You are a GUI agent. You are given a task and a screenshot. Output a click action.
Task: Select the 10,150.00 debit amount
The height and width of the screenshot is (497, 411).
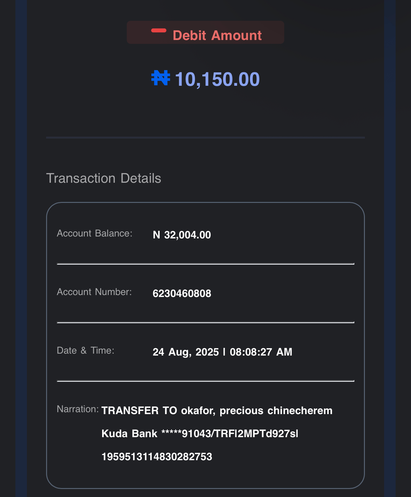217,79
